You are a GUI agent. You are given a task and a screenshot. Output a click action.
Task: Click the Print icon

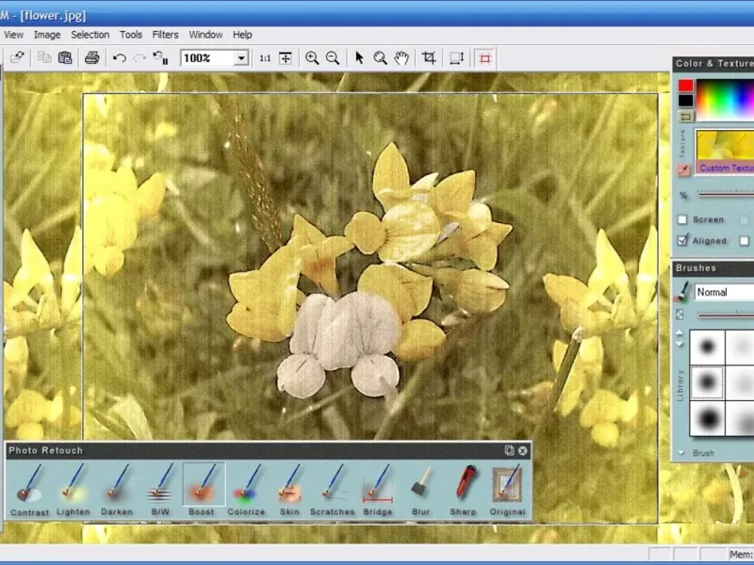(x=91, y=57)
